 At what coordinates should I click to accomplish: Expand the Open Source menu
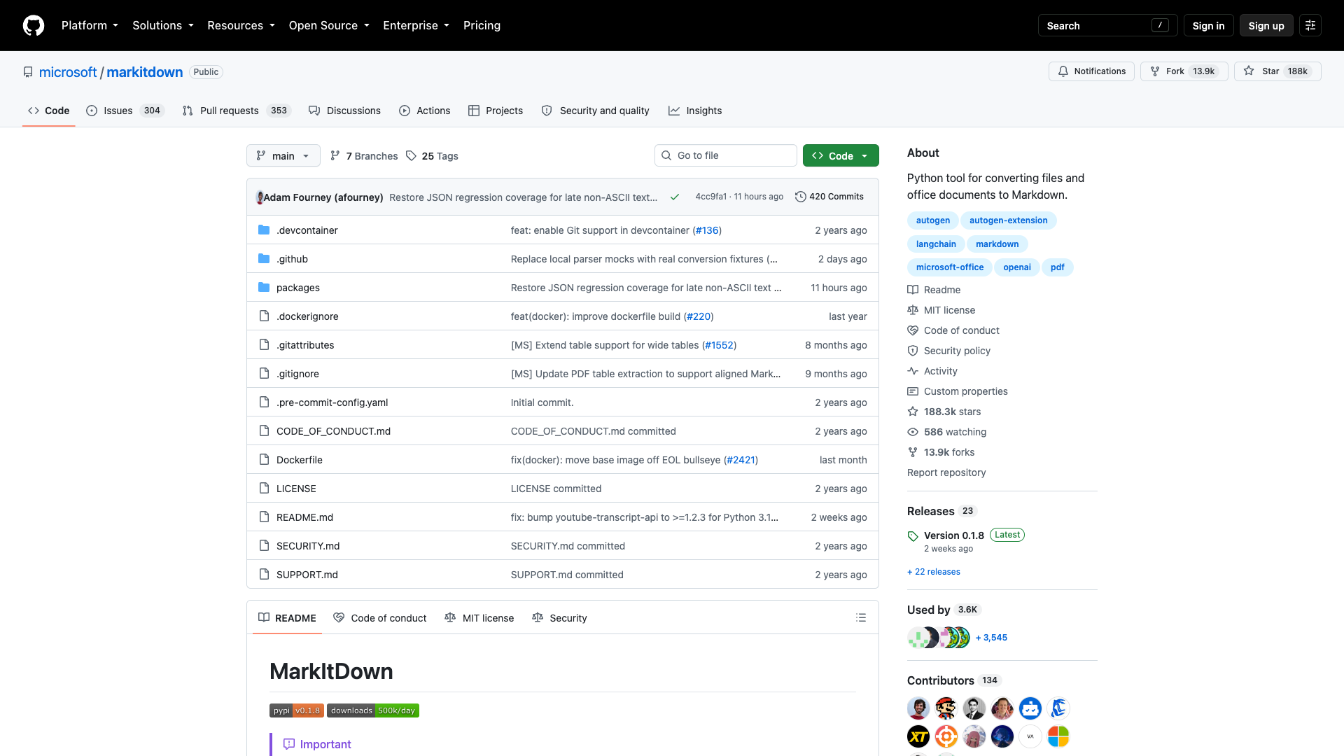click(329, 25)
